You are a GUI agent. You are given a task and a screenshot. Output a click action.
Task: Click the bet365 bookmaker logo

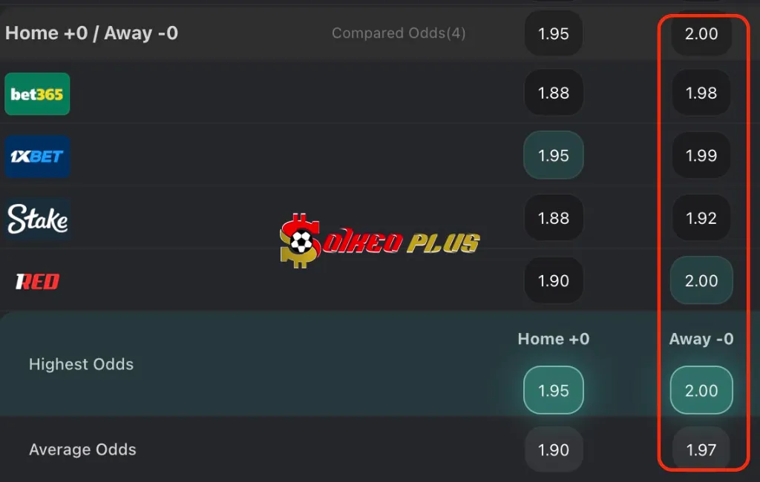tap(37, 93)
